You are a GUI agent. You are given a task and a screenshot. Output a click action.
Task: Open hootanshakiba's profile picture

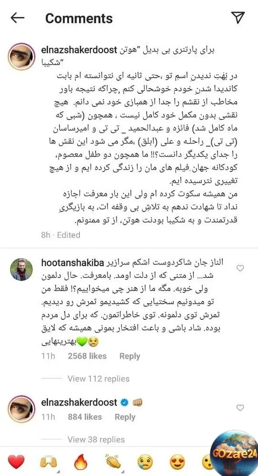point(21,269)
